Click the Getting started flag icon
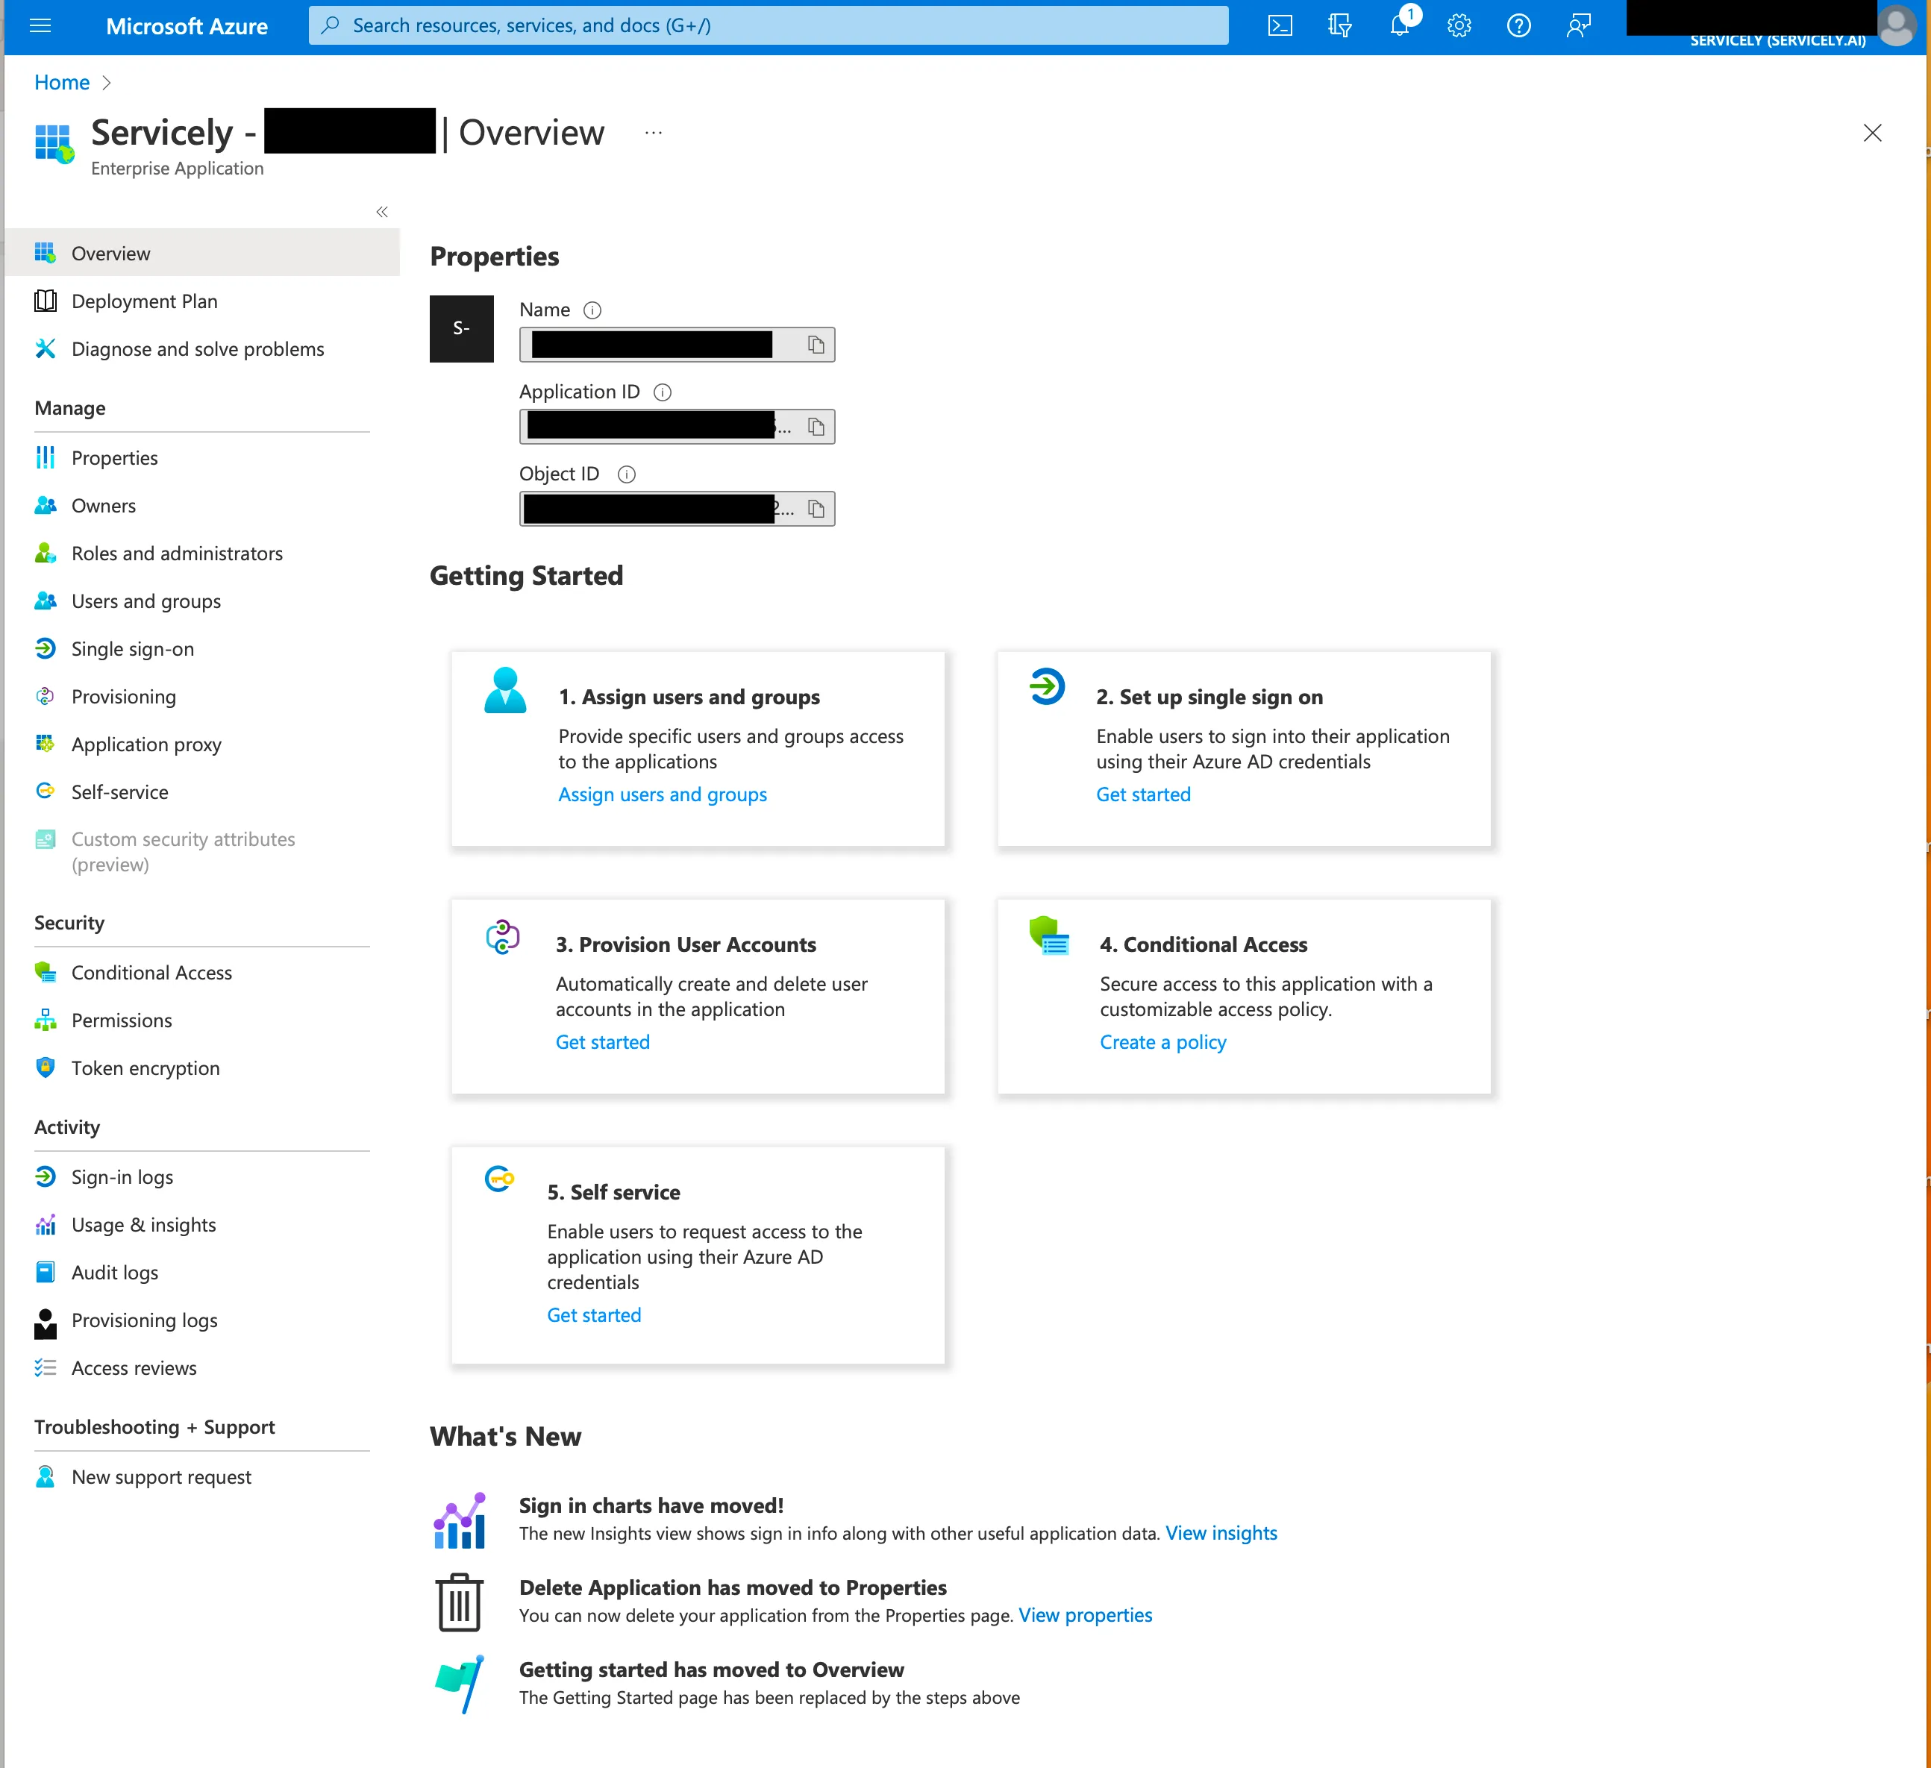This screenshot has height=1768, width=1931. click(x=460, y=1684)
